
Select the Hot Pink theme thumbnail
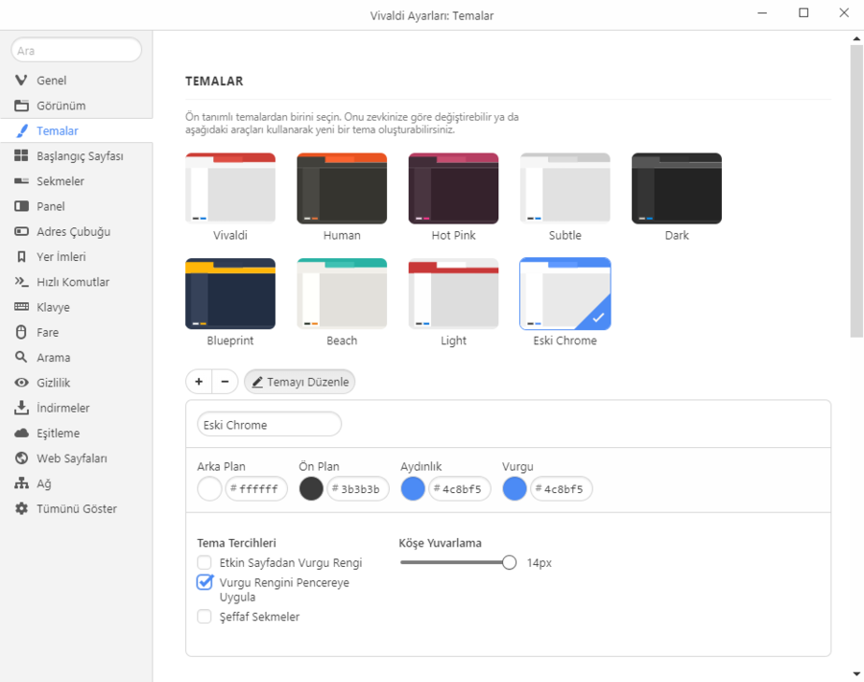(453, 189)
